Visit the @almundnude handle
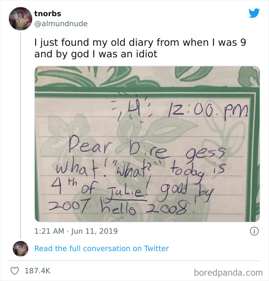Viewport: 269px width, 281px height. 61,23
